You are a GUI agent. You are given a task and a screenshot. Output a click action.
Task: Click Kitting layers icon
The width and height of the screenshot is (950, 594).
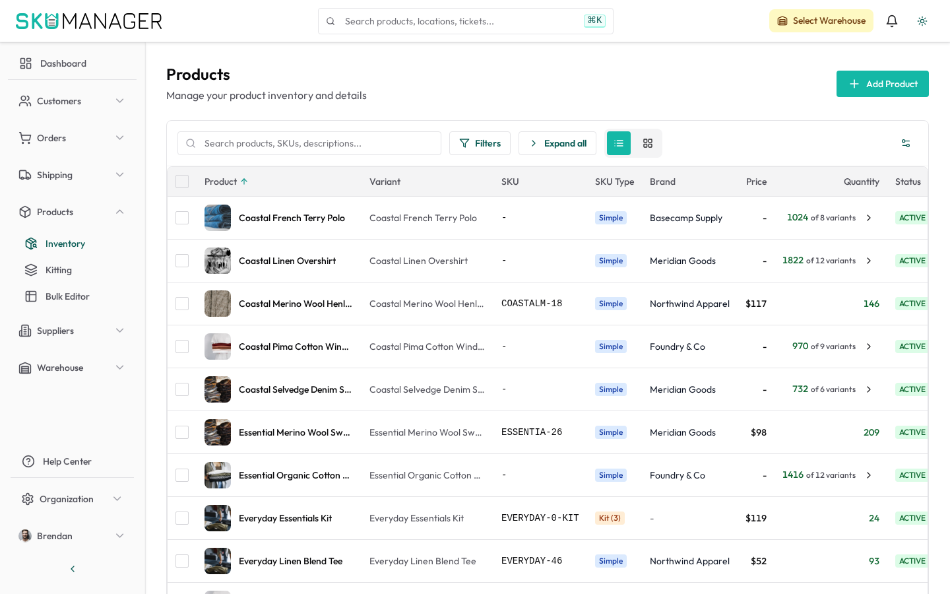[31, 270]
